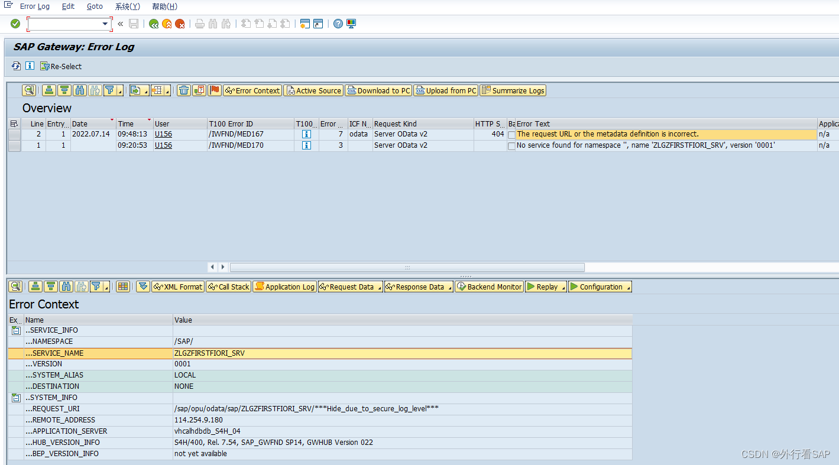Open the Overview export dropdown arrow

coord(145,91)
